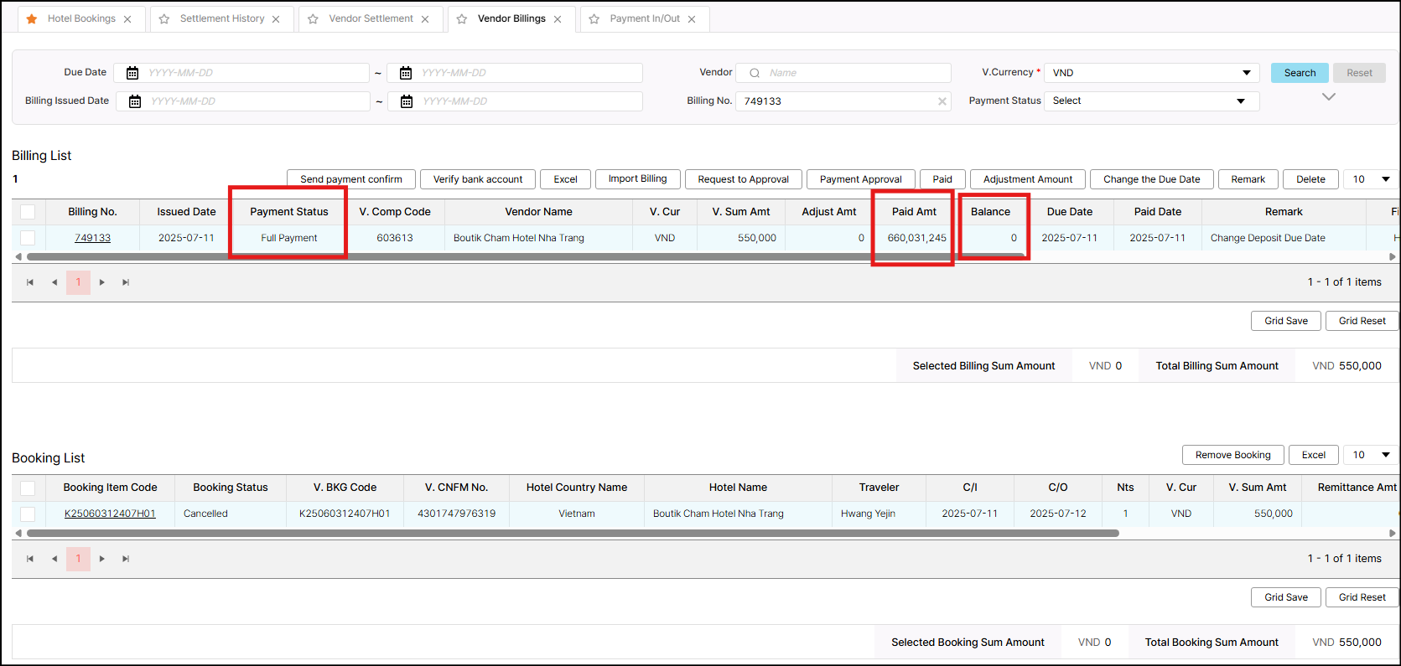Go to next page in Billing List
The image size is (1401, 666).
click(102, 282)
